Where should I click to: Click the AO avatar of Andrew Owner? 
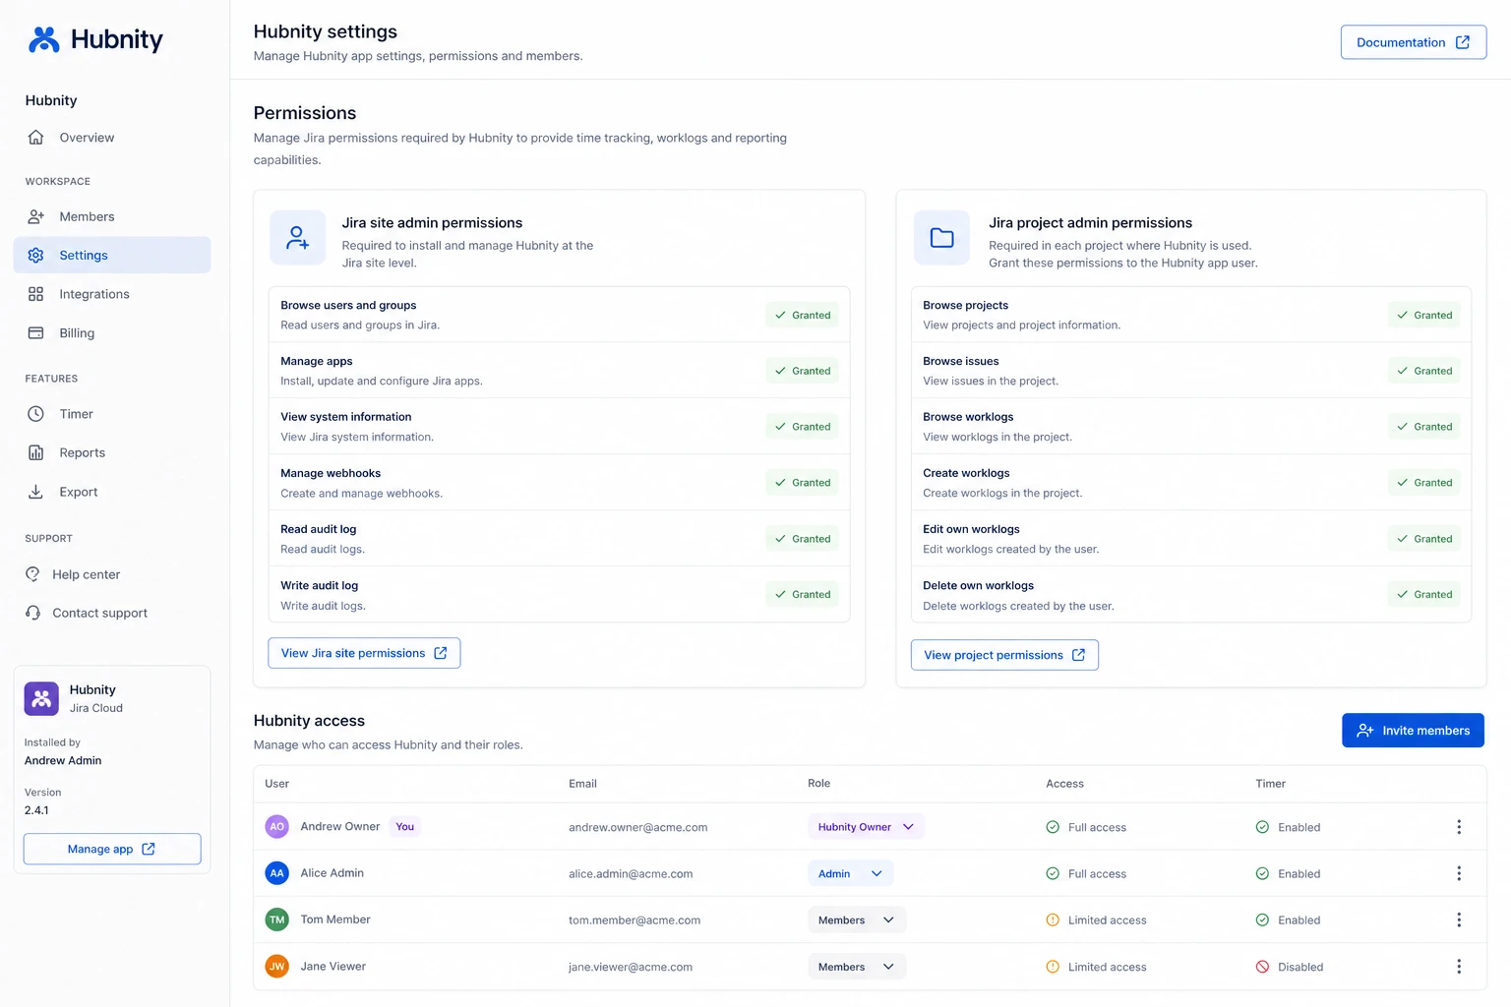(x=277, y=827)
